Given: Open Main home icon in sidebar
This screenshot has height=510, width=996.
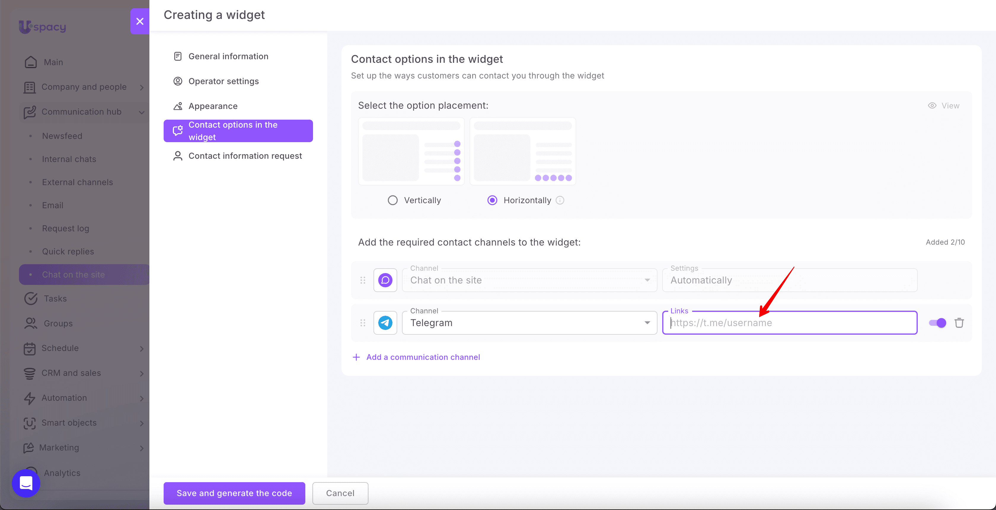Looking at the screenshot, I should click(31, 62).
